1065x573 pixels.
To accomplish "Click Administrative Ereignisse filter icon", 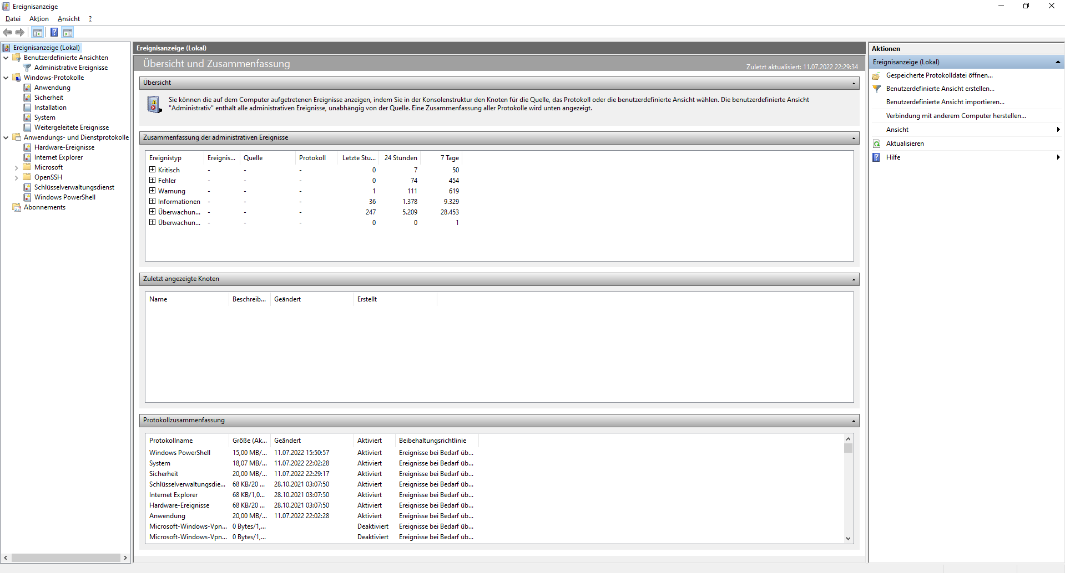I will (x=27, y=68).
